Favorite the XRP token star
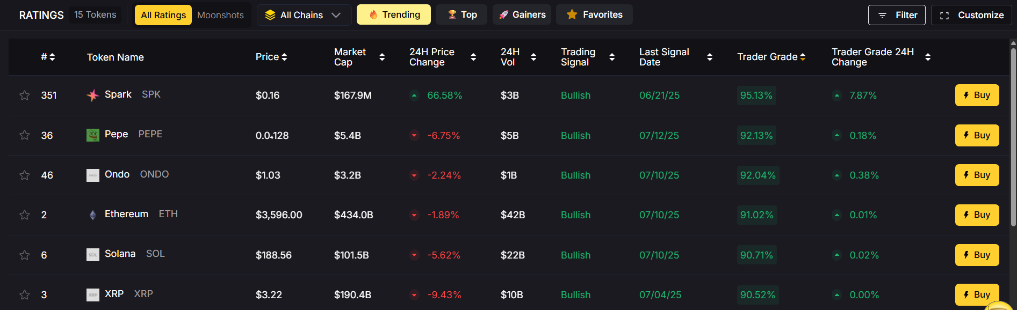1017x310 pixels. point(25,295)
